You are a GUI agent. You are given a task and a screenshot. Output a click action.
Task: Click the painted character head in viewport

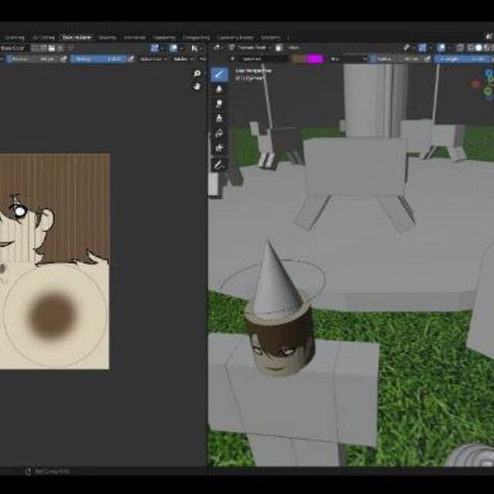280,343
